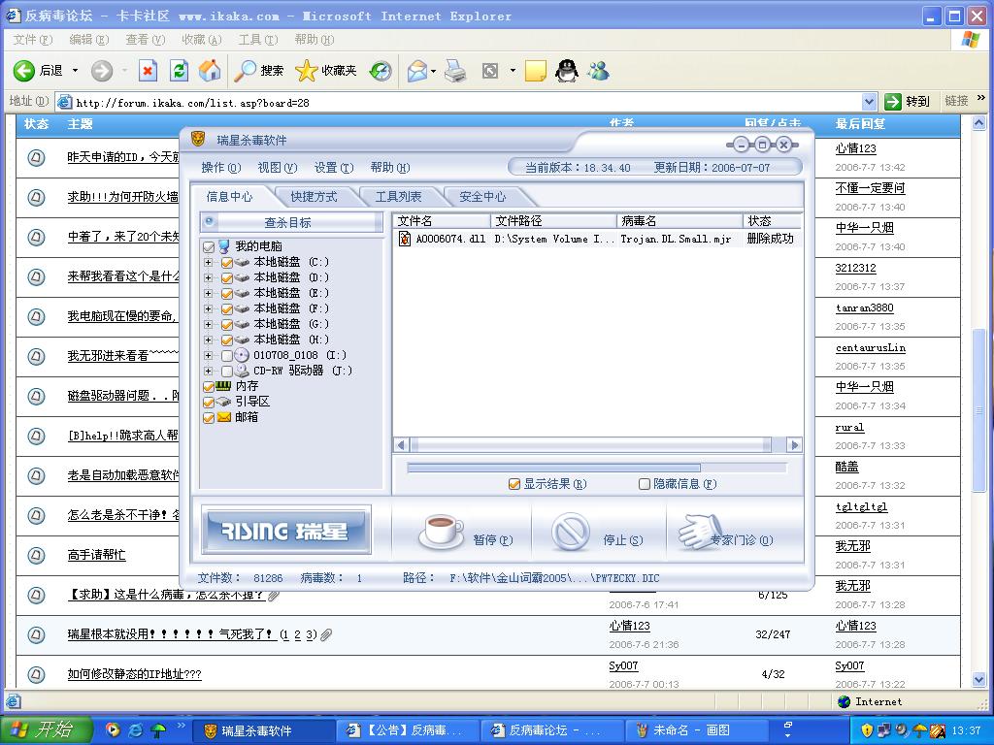The image size is (994, 745).
Task: Open the Back button history dropdown
Action: (75, 70)
